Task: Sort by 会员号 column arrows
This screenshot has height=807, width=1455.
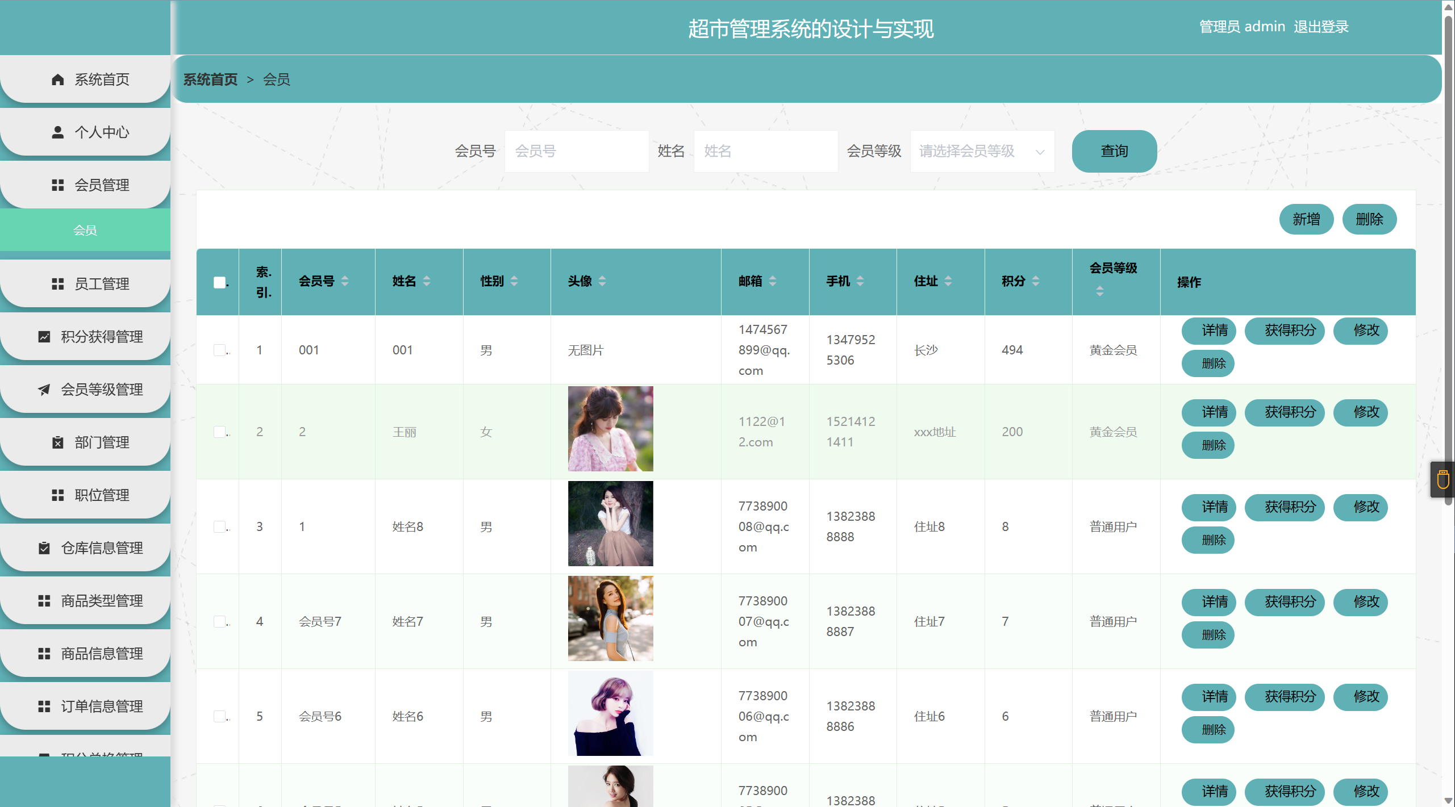Action: 345,281
